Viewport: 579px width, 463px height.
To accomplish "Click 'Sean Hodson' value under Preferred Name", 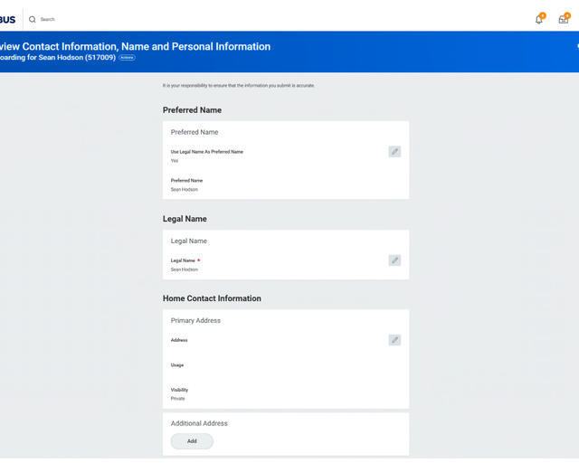I will [x=185, y=189].
